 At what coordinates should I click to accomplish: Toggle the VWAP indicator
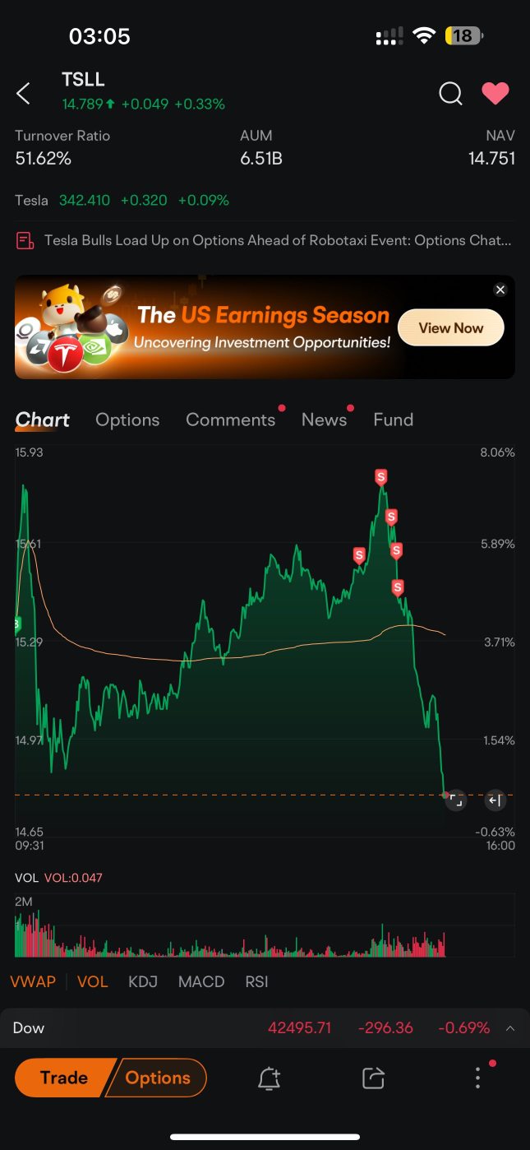click(x=33, y=981)
